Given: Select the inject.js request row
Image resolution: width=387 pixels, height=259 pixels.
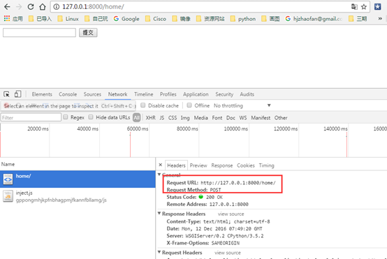Looking at the screenshot, I should (x=78, y=196).
